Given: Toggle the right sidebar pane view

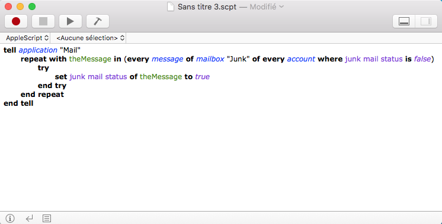Looking at the screenshot, I should (426, 21).
